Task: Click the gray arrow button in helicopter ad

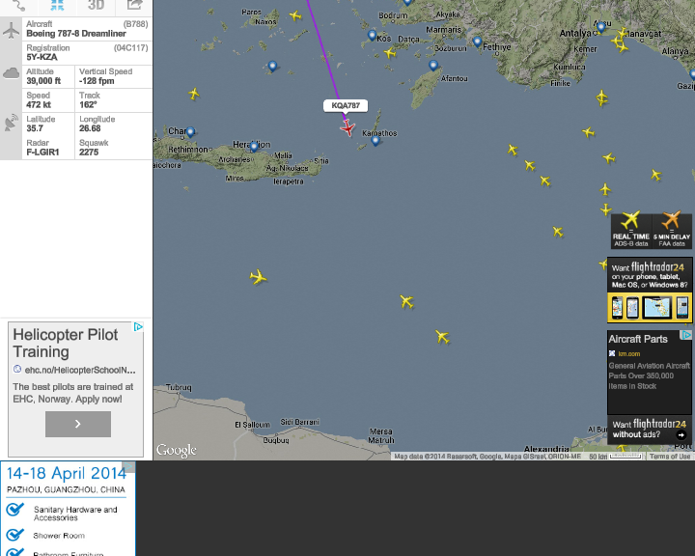Action: 78,424
